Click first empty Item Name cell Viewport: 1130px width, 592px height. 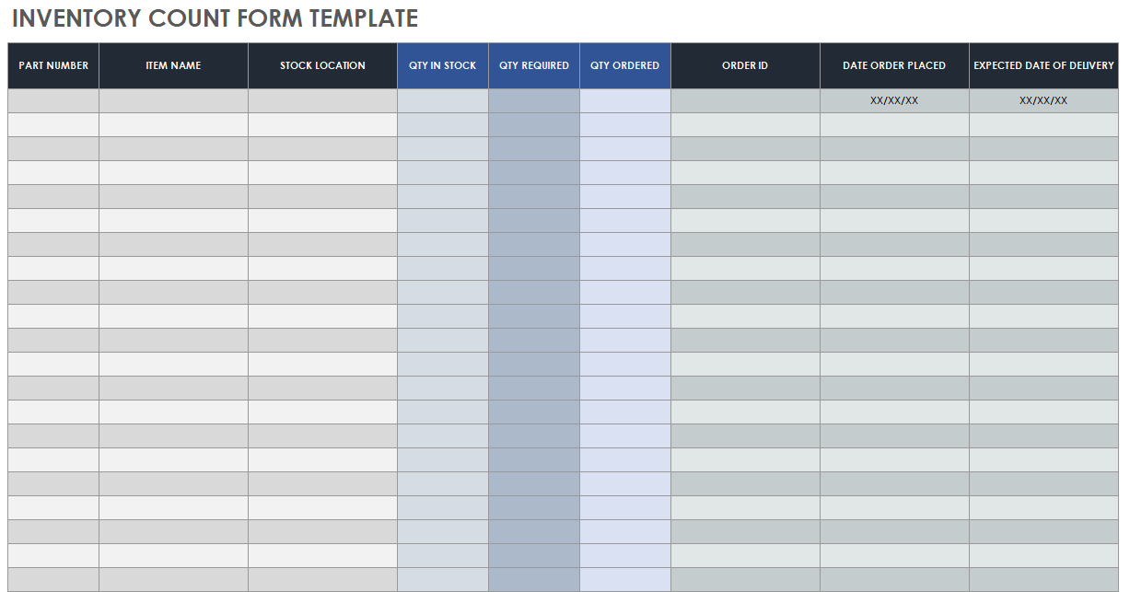173,101
